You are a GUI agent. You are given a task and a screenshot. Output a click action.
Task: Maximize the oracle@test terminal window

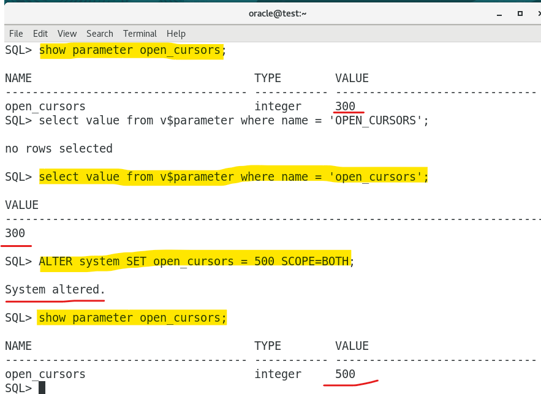[x=520, y=13]
